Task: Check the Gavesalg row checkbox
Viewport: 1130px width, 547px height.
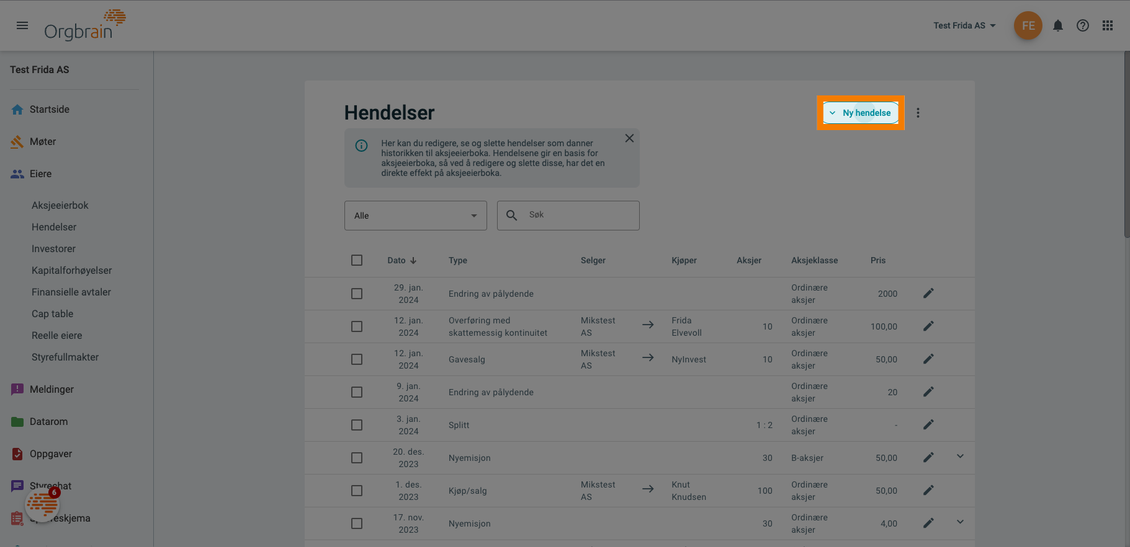Action: (357, 359)
